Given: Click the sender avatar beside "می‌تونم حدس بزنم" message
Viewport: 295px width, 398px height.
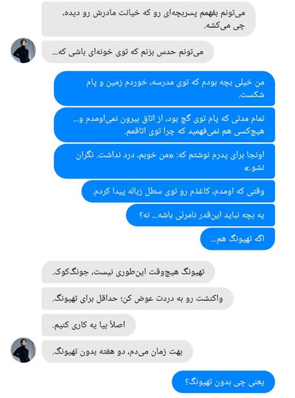Looking at the screenshot, I should pyautogui.click(x=23, y=50).
